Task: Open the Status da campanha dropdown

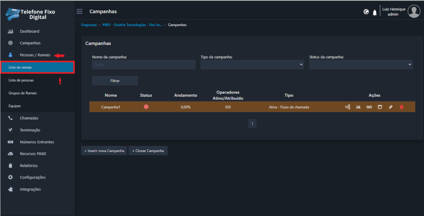Action: pyautogui.click(x=360, y=64)
